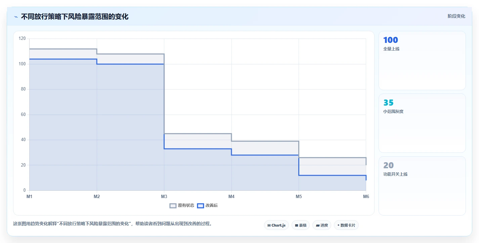The height and width of the screenshot is (243, 479).
Task: Click the M3 x-axis label
Action: coord(164,197)
